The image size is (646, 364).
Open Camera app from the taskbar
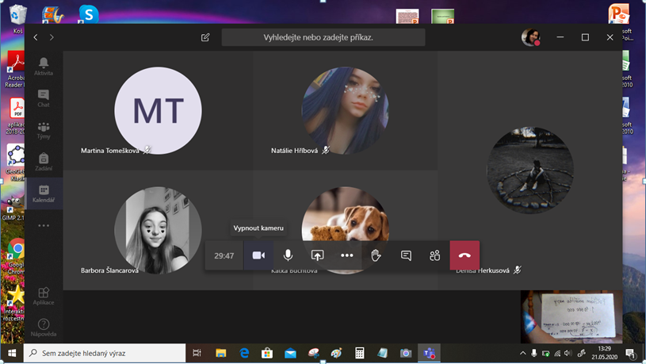tap(406, 353)
